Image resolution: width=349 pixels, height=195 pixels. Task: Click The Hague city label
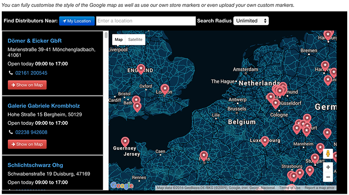pyautogui.click(x=223, y=81)
